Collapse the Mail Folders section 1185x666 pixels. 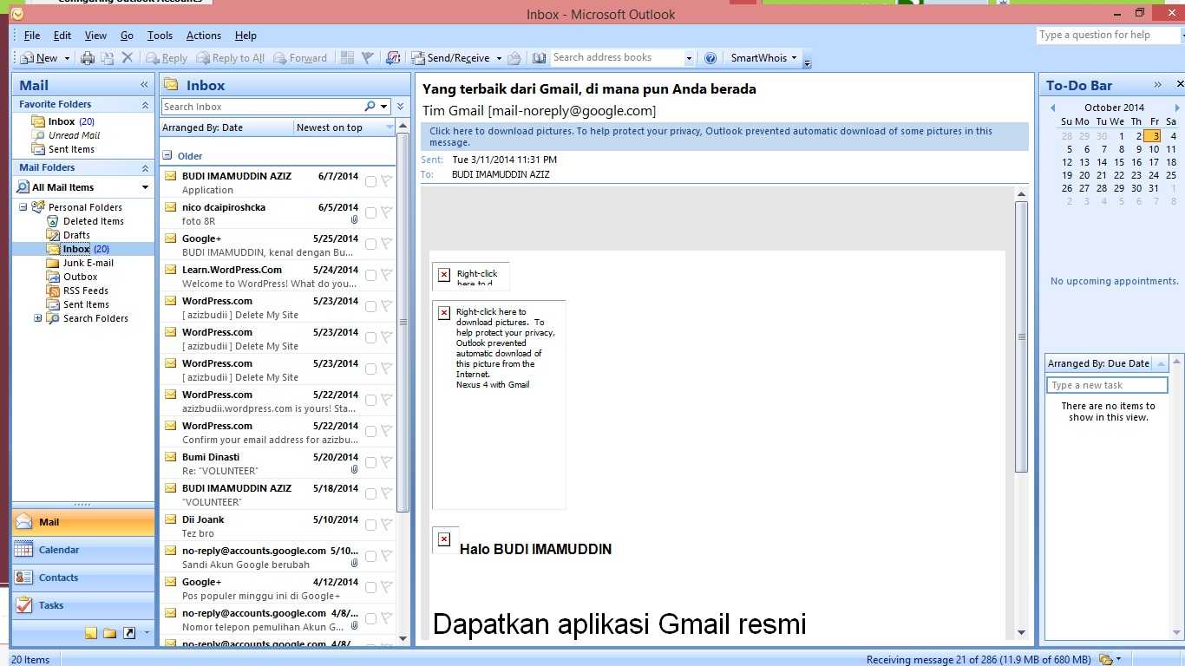(x=145, y=167)
